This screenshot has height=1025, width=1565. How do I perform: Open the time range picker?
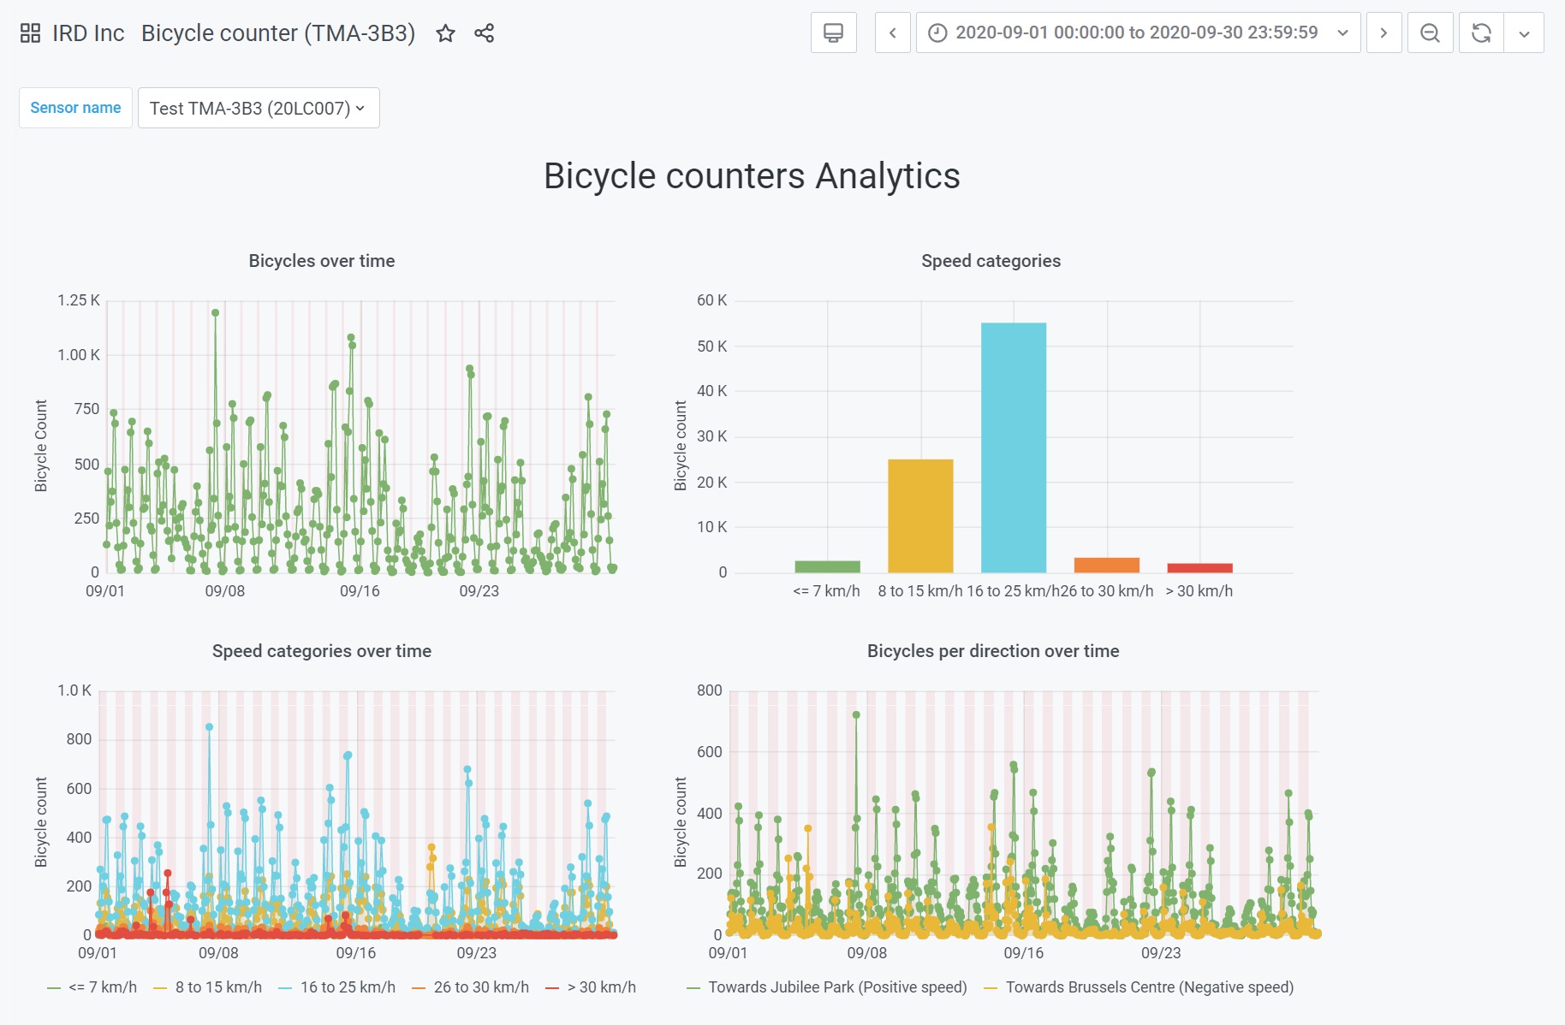tap(1138, 33)
